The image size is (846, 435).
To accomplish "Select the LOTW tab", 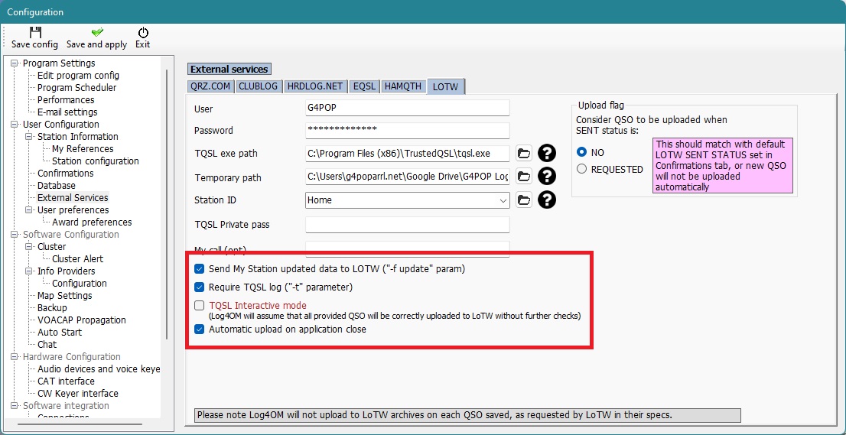I will point(446,86).
